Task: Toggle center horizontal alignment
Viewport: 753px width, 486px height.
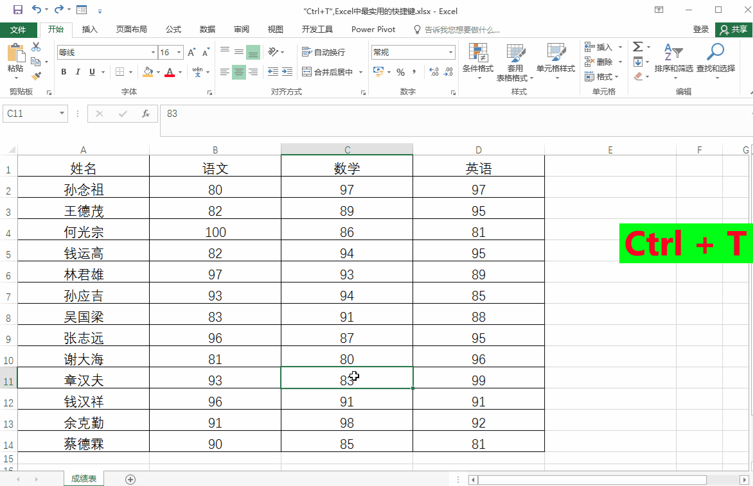Action: (238, 72)
